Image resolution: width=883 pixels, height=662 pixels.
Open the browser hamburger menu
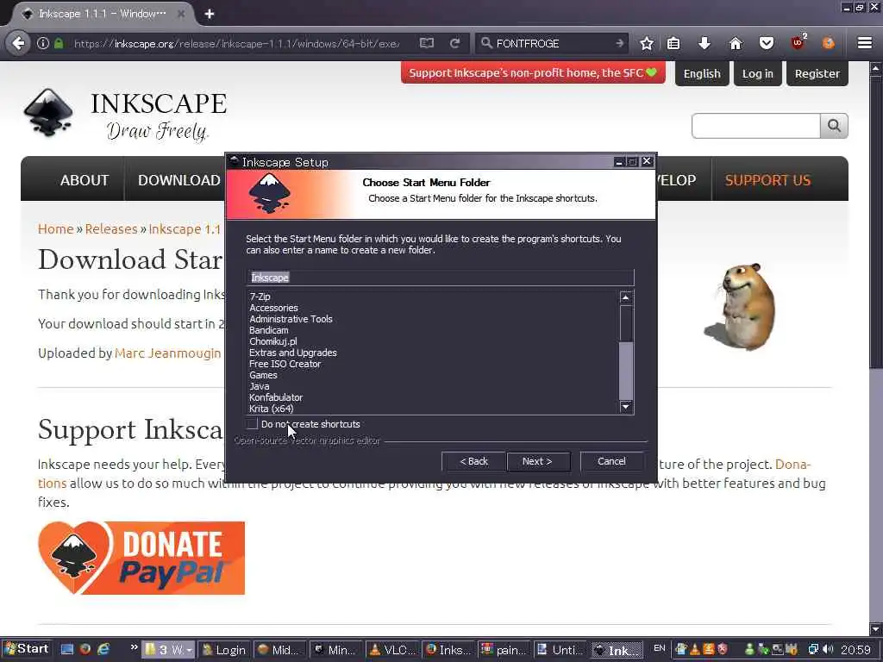(865, 43)
